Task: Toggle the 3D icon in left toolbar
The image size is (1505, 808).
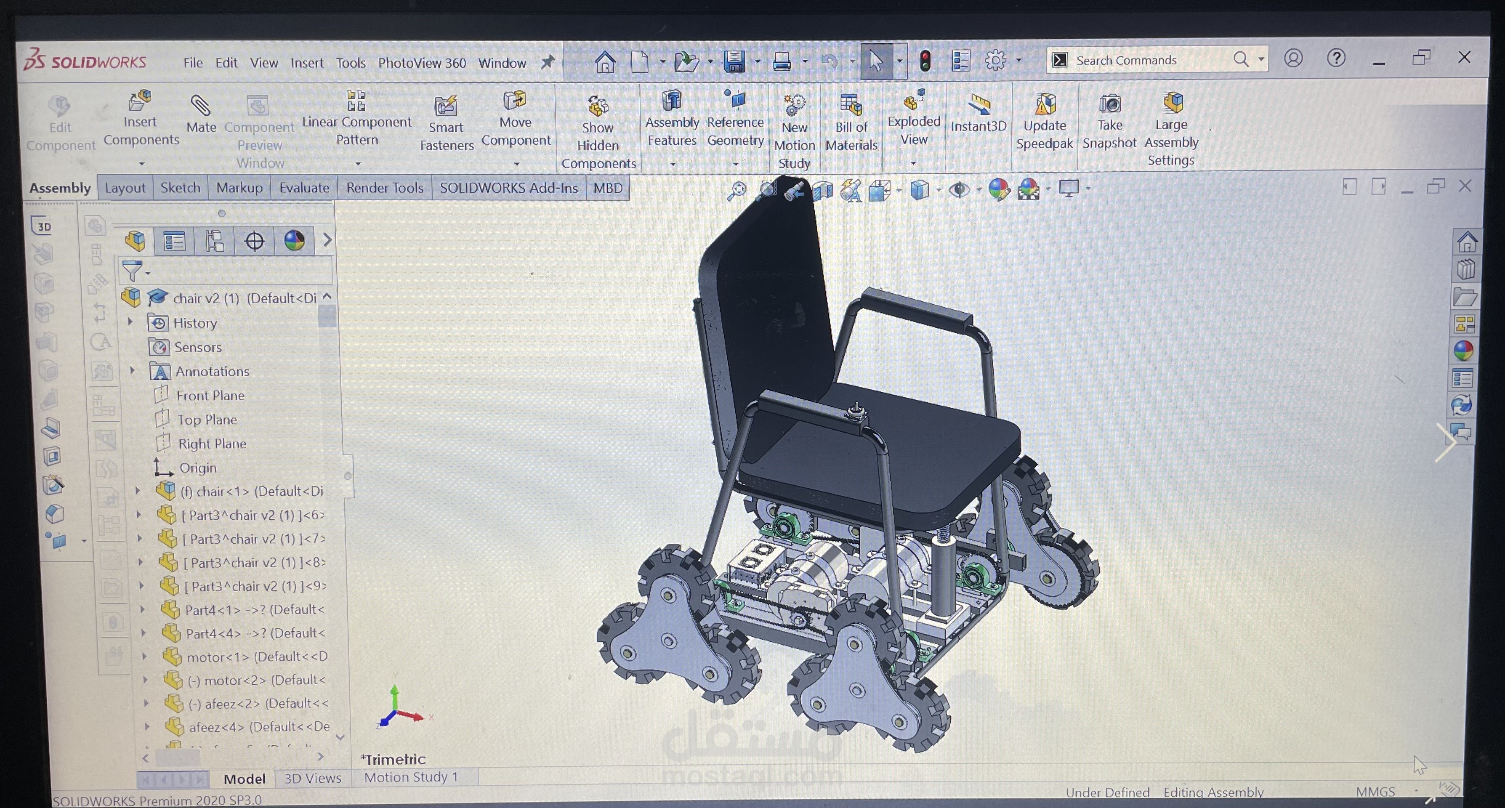Action: [42, 226]
